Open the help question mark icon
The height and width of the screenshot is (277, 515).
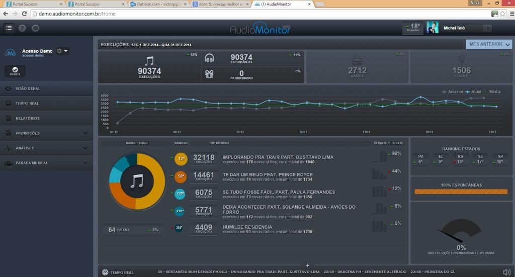point(22,28)
